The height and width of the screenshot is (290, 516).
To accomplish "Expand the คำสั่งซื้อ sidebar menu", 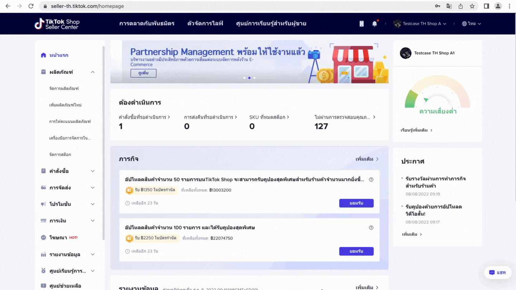I will 92,171.
